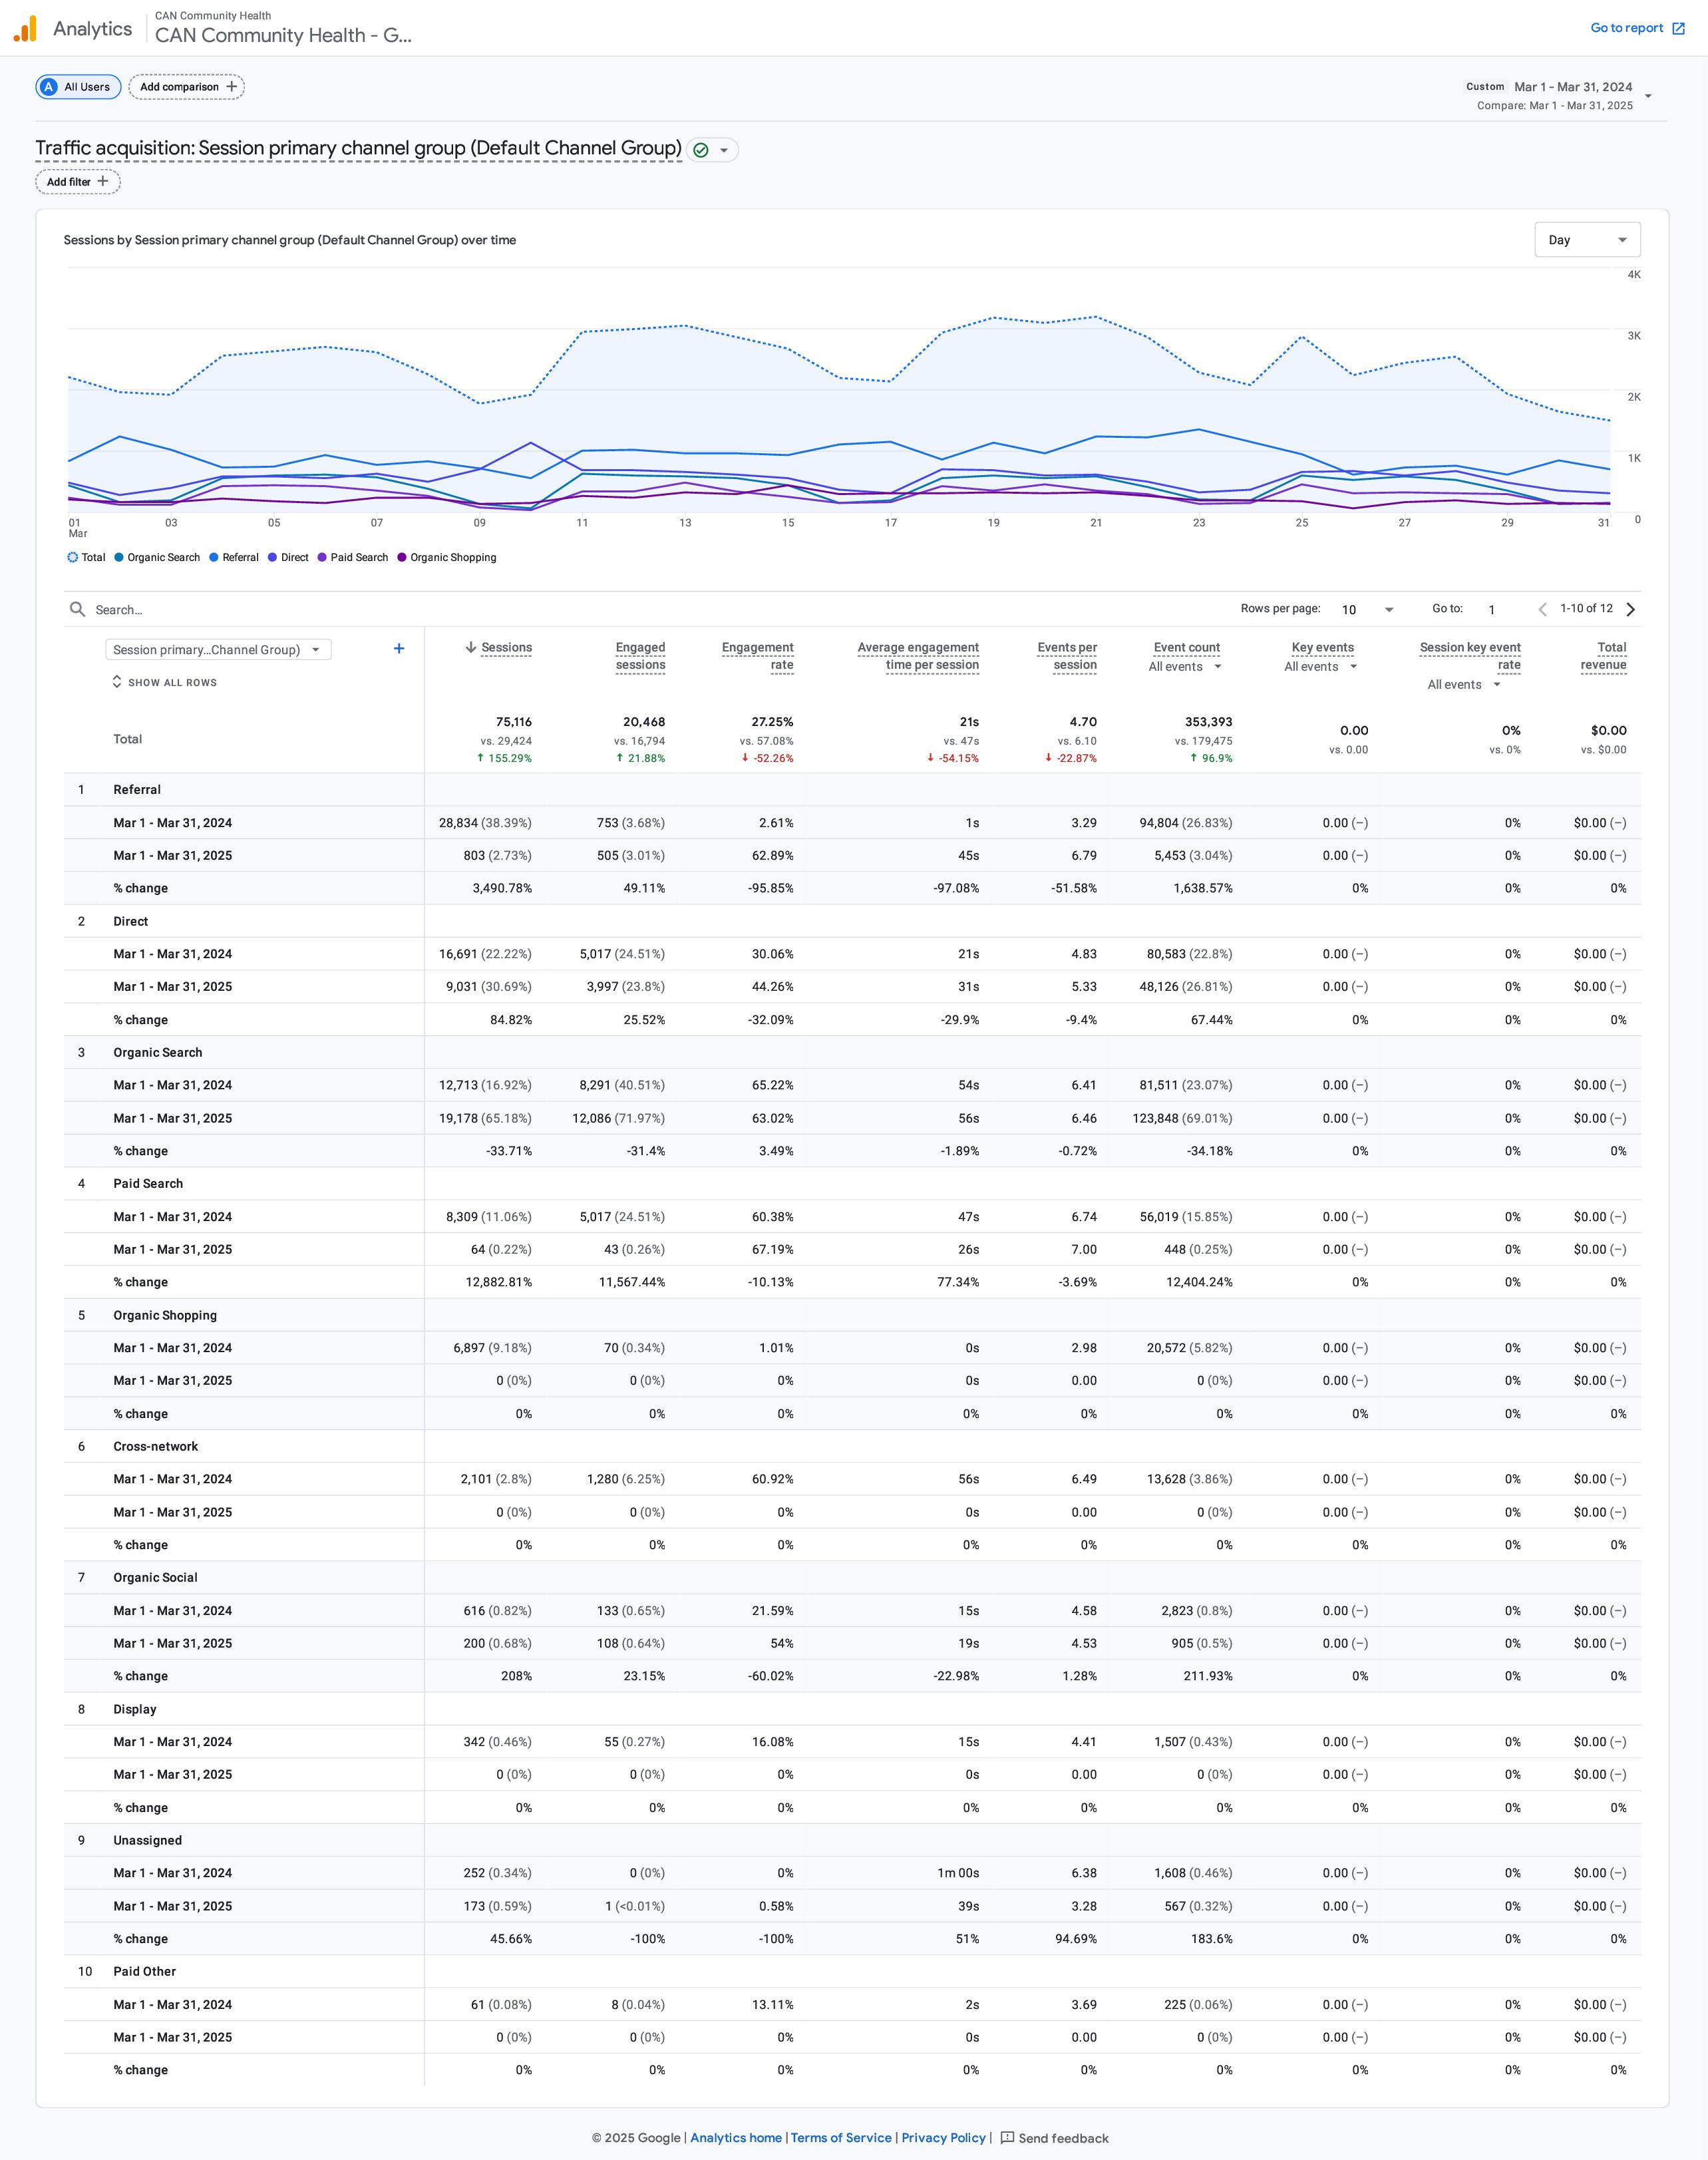Click the Send feedback icon in footer
This screenshot has width=1708, height=2160.
1007,2137
